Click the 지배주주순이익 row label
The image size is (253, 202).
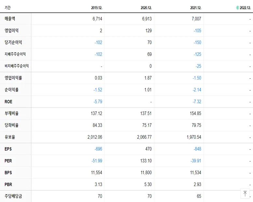tap(15, 54)
